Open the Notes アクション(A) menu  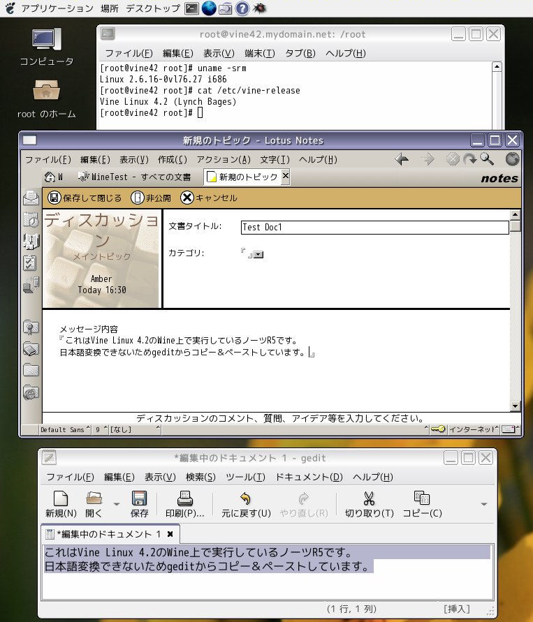(x=224, y=159)
